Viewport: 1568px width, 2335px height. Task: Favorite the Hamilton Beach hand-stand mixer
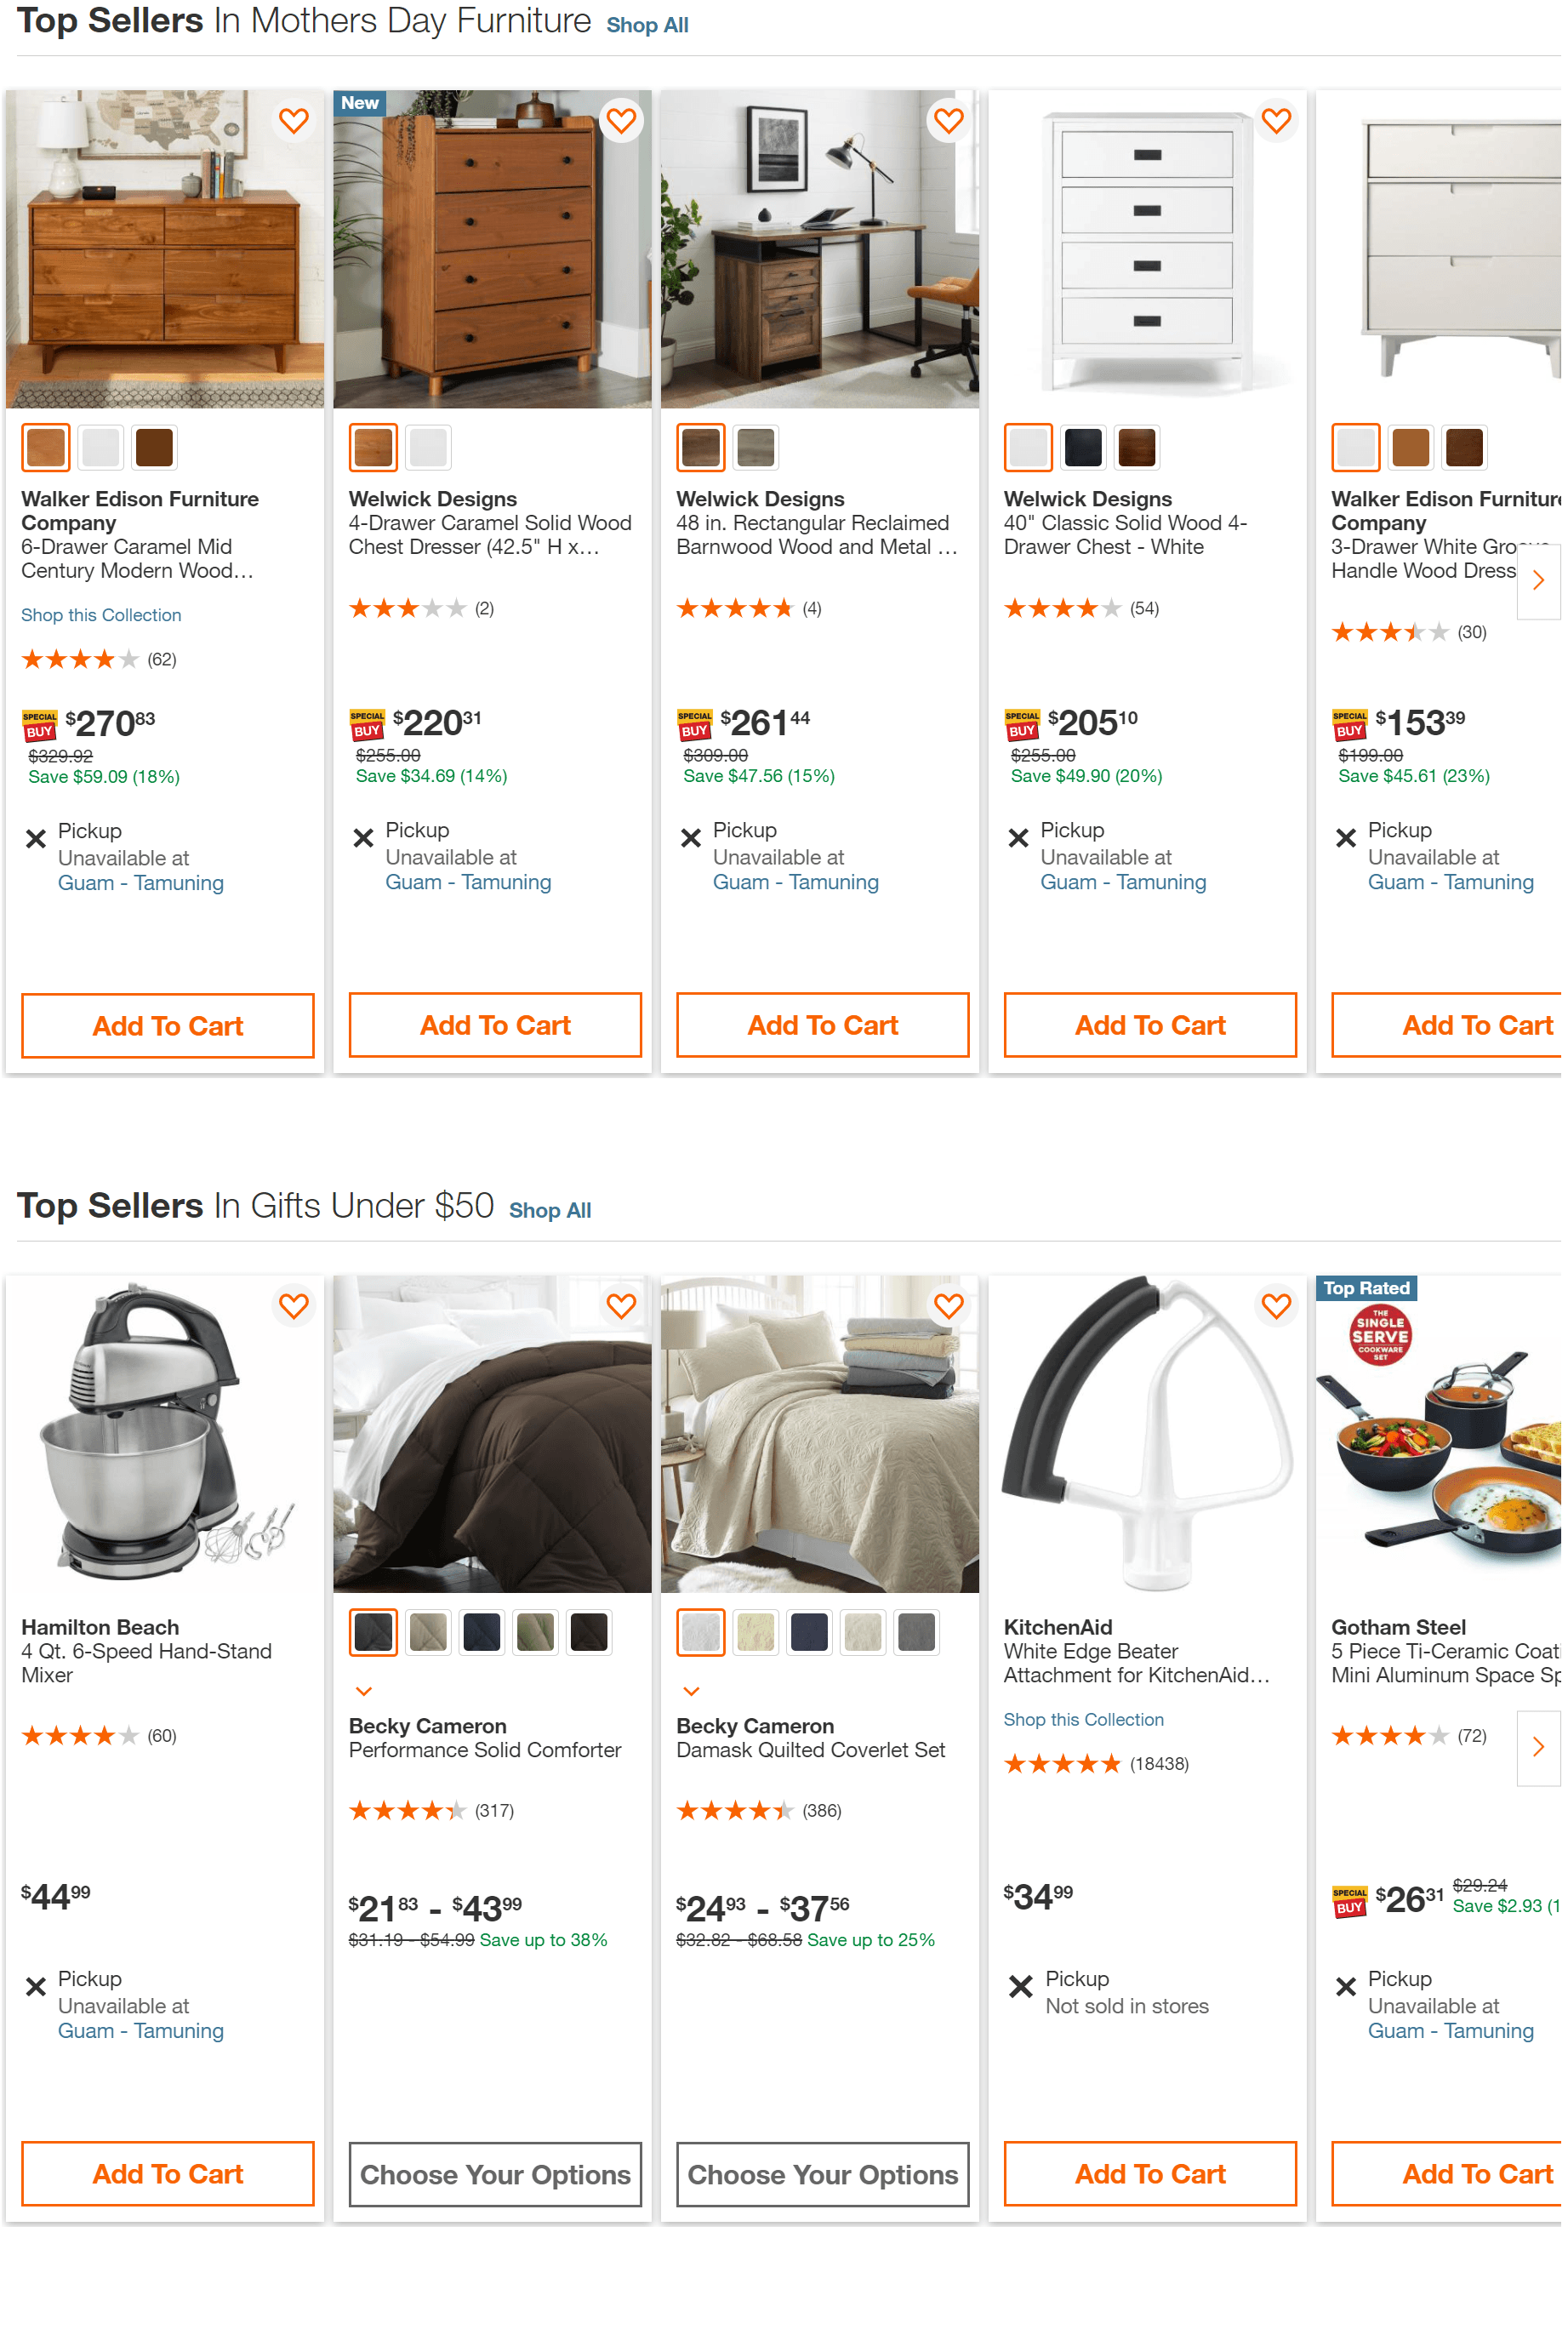click(294, 1306)
